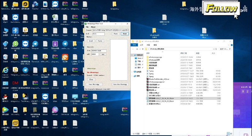The width and height of the screenshot is (252, 136).
Task: Select the 360 browser desktop icon
Action: 15,46
